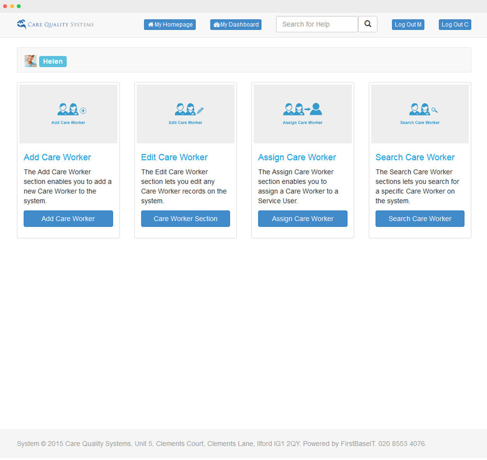
Task: Click the Edit Care Worker pencil icon
Action: point(200,111)
